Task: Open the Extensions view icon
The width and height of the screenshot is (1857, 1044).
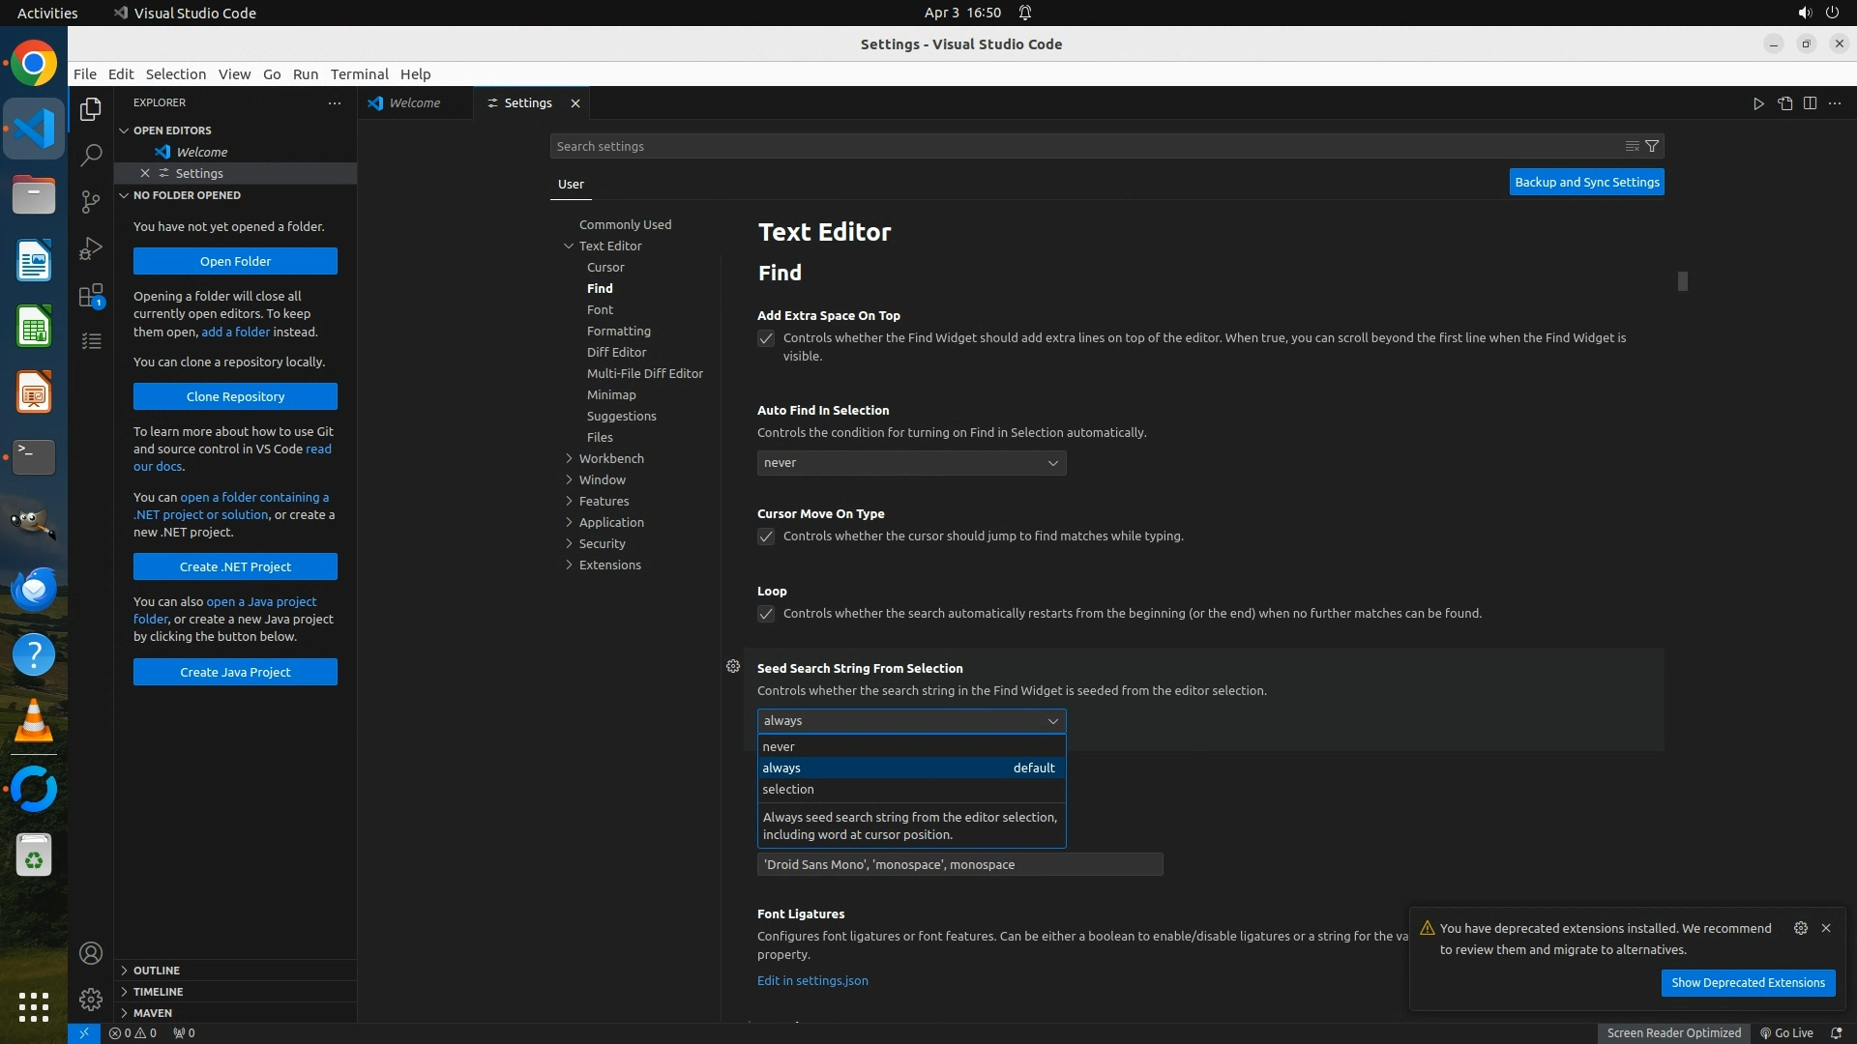Action: coord(91,296)
